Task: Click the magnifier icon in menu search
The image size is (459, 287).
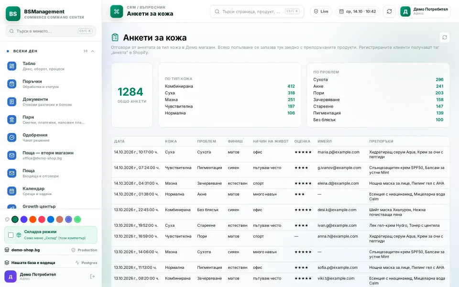Action: click(11, 31)
